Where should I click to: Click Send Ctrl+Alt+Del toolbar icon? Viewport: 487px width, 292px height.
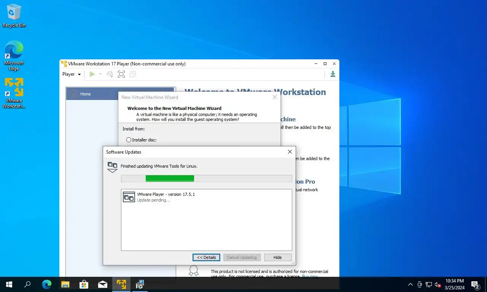click(110, 74)
